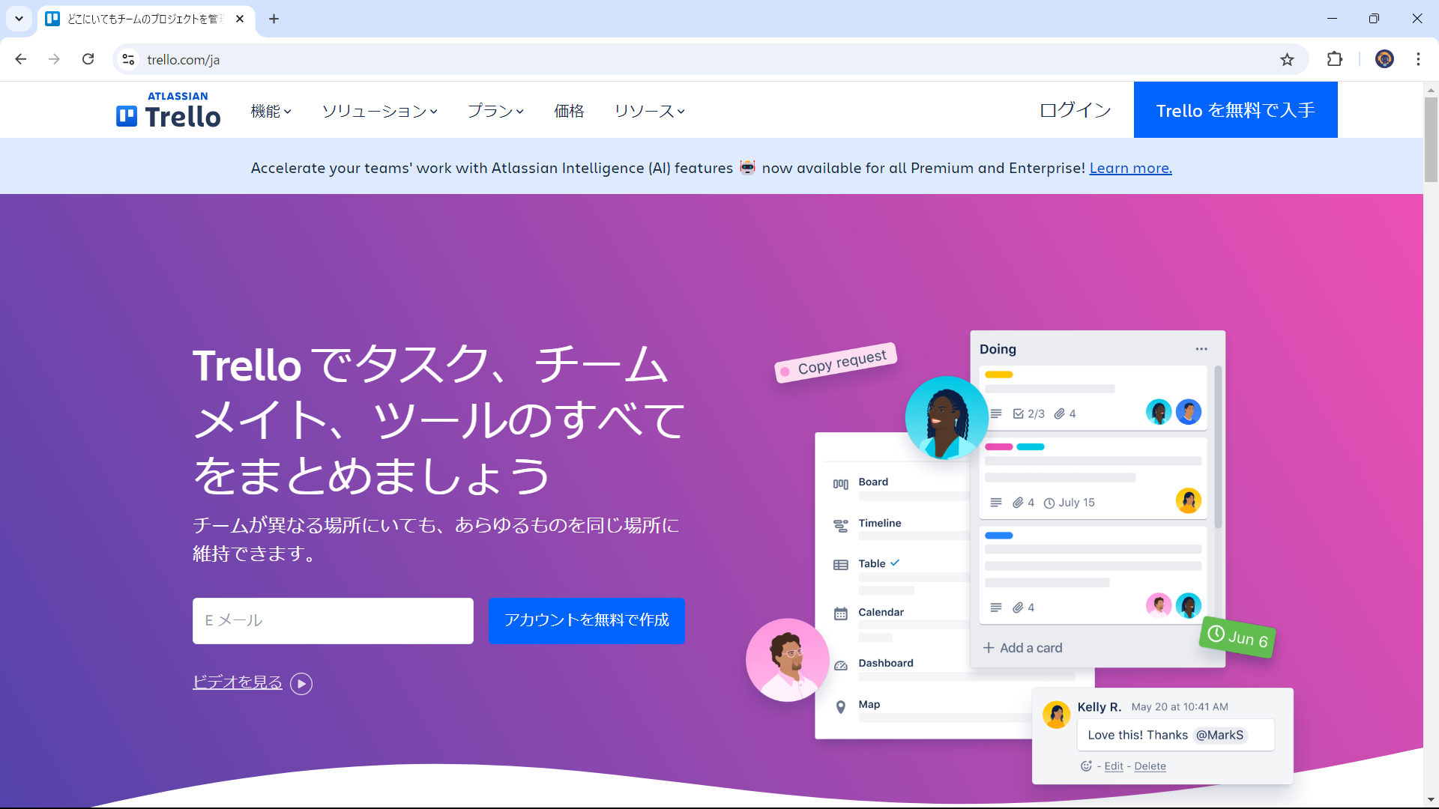
Task: Select Table in the views list
Action: pyautogui.click(x=872, y=563)
